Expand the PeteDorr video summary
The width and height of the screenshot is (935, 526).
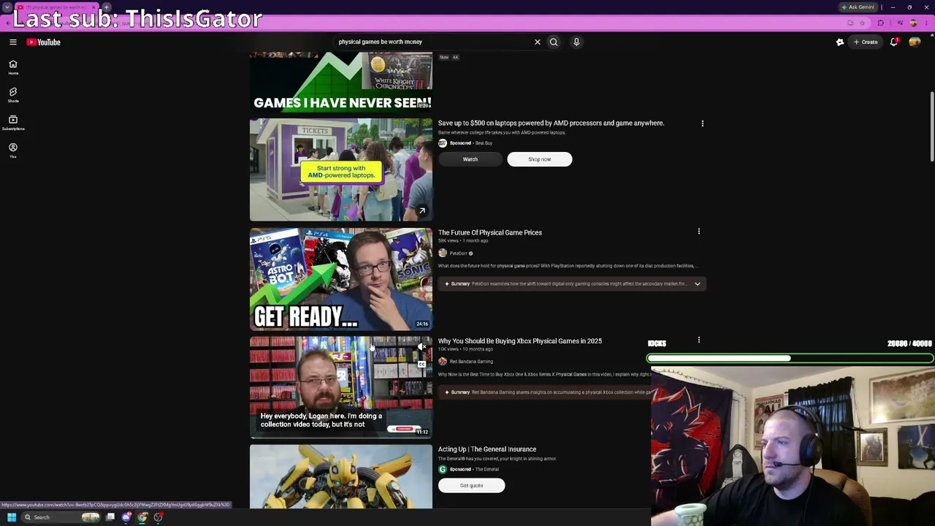[698, 283]
